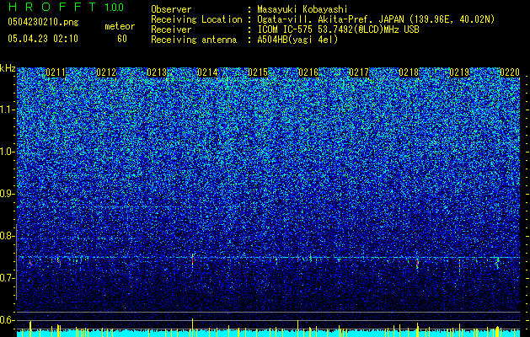Click the 0214 time marker

[x=207, y=72]
